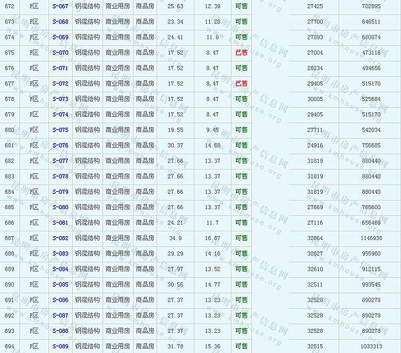Open the S-087 unit link
401x353 pixels.
60,316
